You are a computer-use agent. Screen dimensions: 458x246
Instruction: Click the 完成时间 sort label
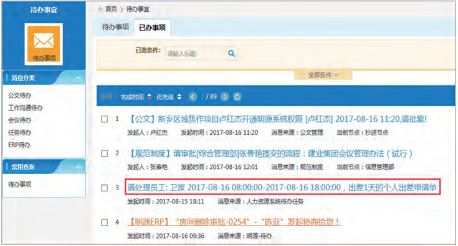point(132,97)
